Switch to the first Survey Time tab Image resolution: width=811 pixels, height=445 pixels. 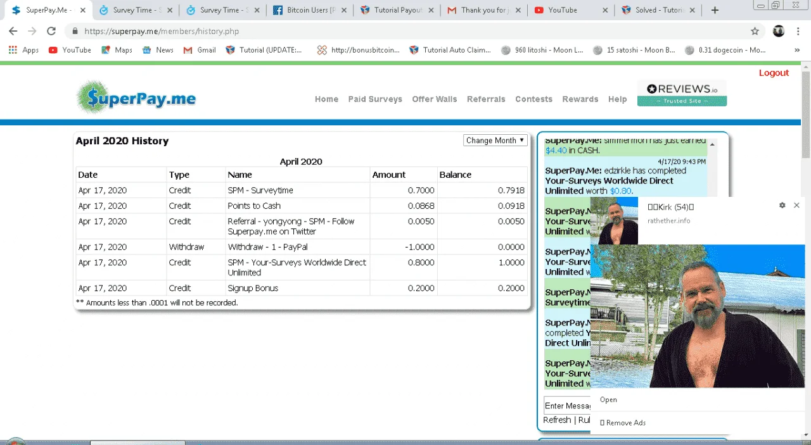137,10
